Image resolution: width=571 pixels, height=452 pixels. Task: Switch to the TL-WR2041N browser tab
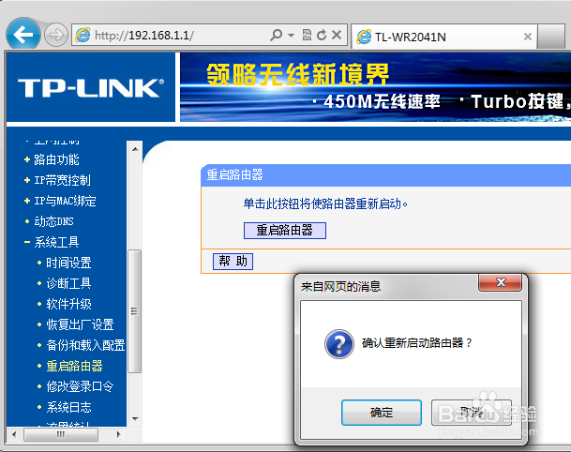(x=441, y=37)
